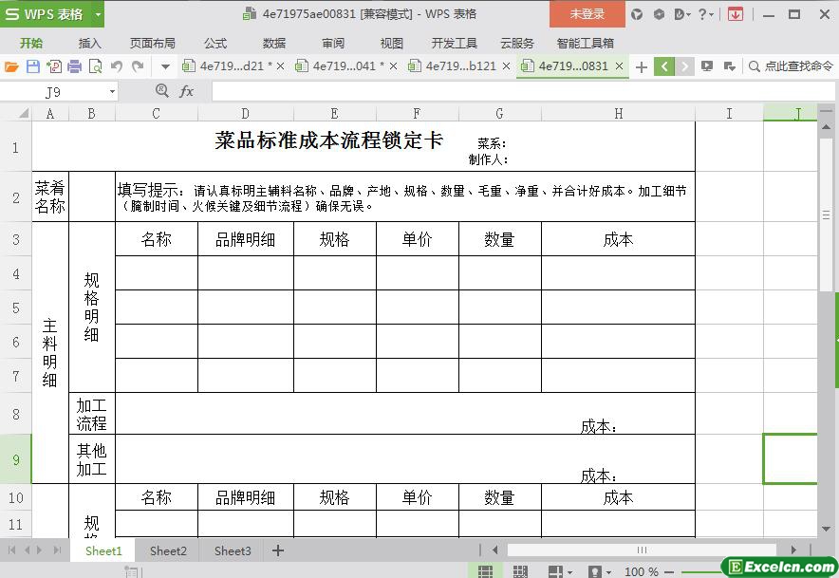This screenshot has width=839, height=578.
Task: Switch to Sheet2 tab
Action: (x=168, y=550)
